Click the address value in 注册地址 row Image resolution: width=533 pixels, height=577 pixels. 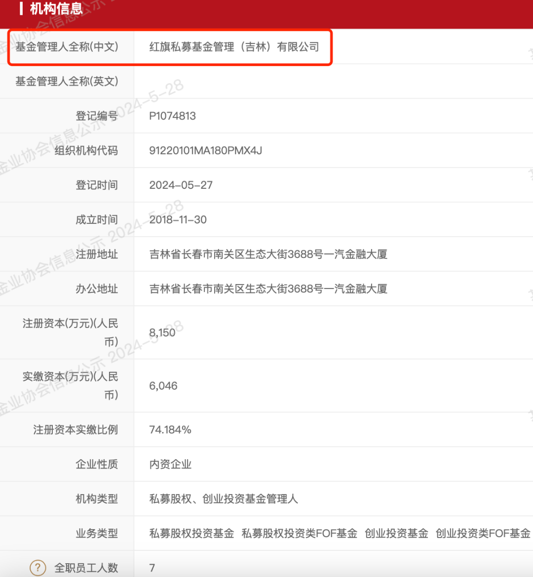click(268, 254)
